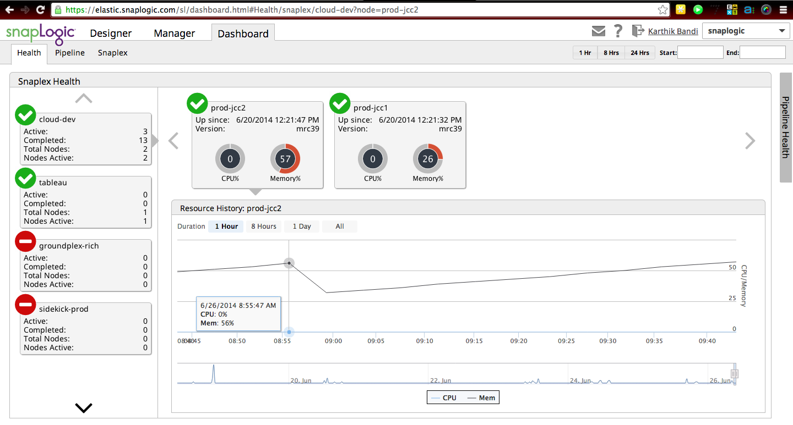Select the tableau Snaplex card
The width and height of the screenshot is (793, 425).
[x=86, y=202]
